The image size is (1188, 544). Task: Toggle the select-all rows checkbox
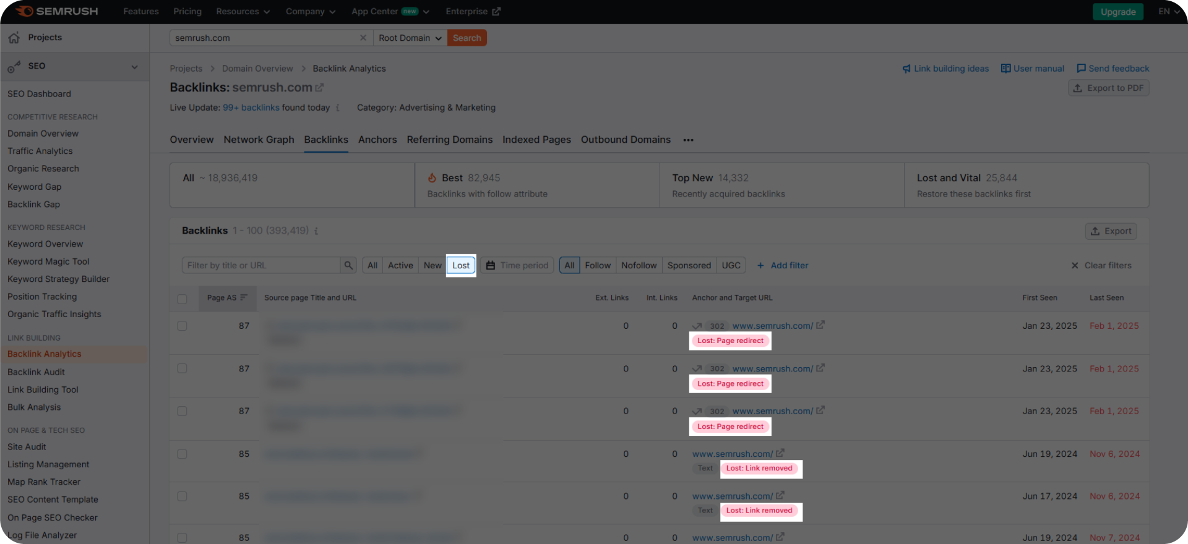click(182, 299)
